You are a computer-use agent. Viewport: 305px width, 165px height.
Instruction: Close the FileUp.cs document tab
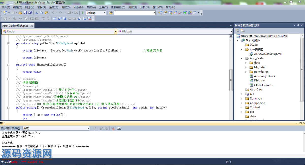[32, 26]
